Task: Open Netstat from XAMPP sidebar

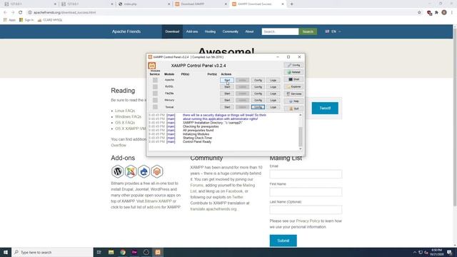Action: [293, 72]
